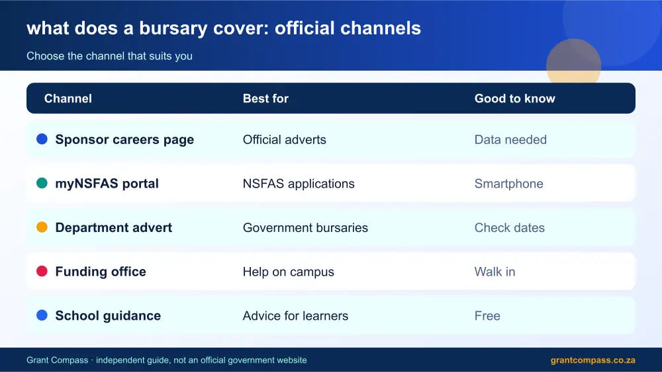Click the Grant Compass independent guide disclaimer
The height and width of the screenshot is (372, 662).
[x=167, y=360]
